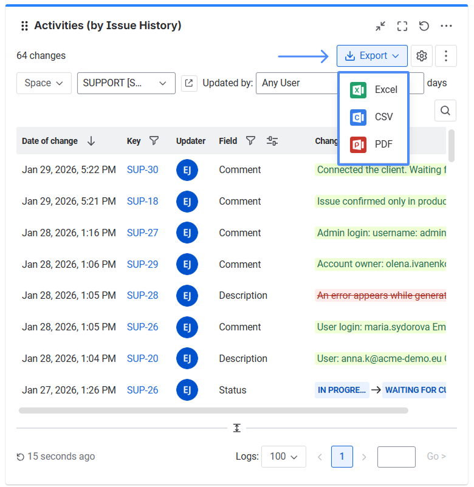Viewport: 474px width, 487px height.
Task: Open the horizontal three-dot gadget menu
Action: click(x=446, y=26)
